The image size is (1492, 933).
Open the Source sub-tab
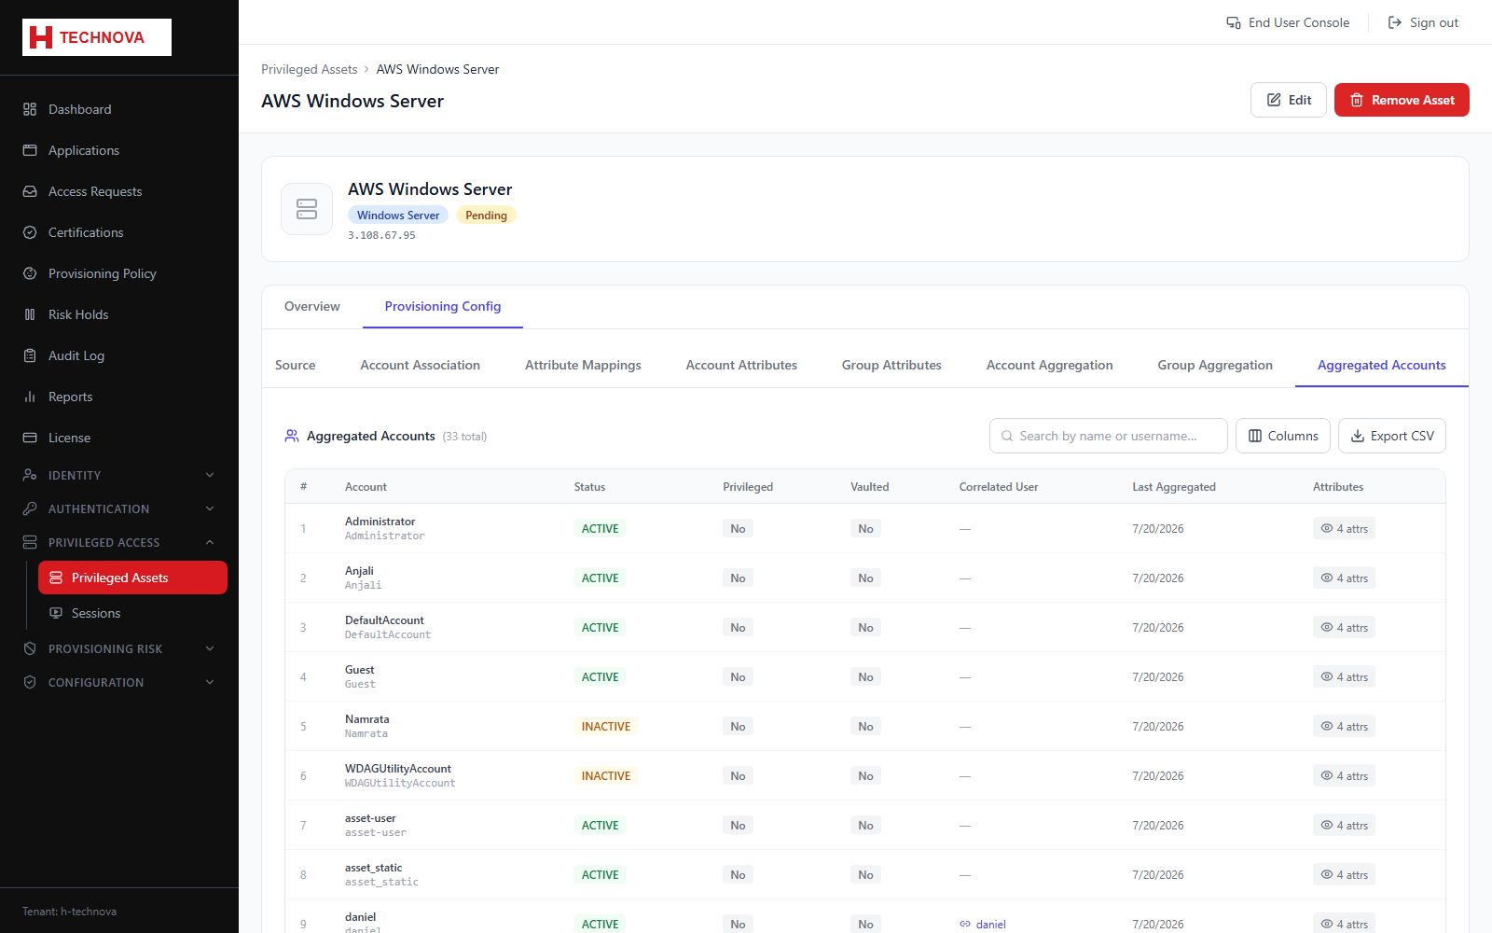296,365
